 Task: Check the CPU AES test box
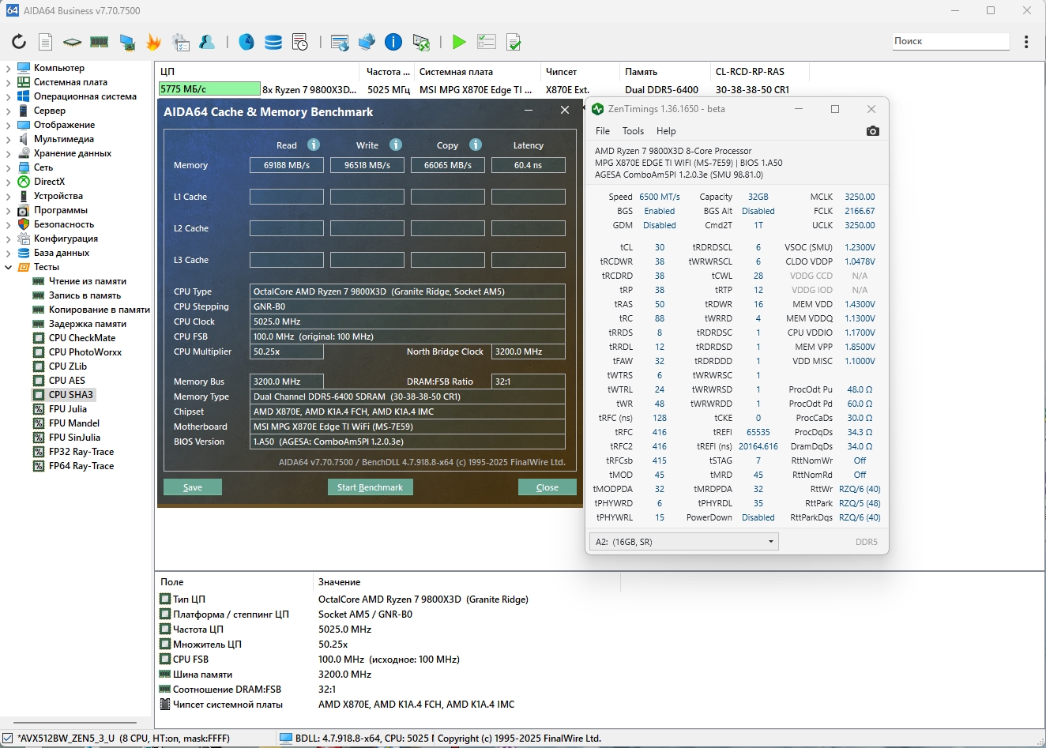[39, 381]
